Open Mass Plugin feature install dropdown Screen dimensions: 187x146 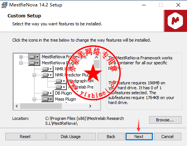(47, 99)
